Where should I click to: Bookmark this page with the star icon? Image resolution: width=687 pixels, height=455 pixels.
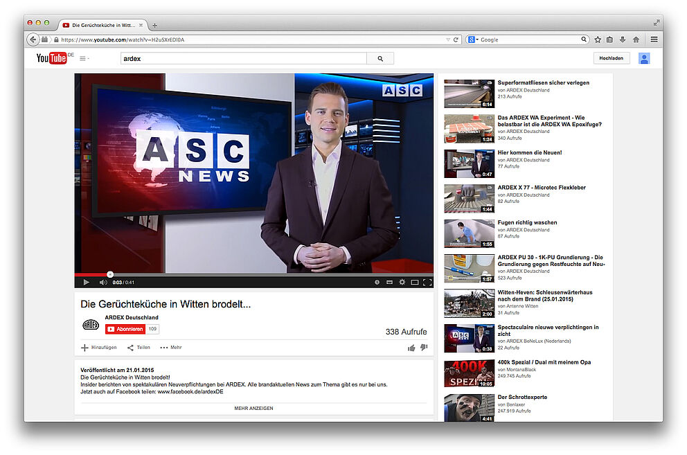pyautogui.click(x=598, y=39)
